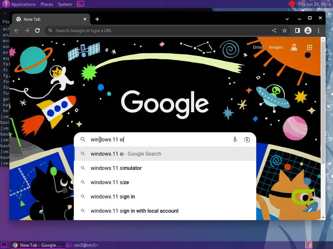
Task: Select suggestion windows 11 size
Action: click(165, 182)
